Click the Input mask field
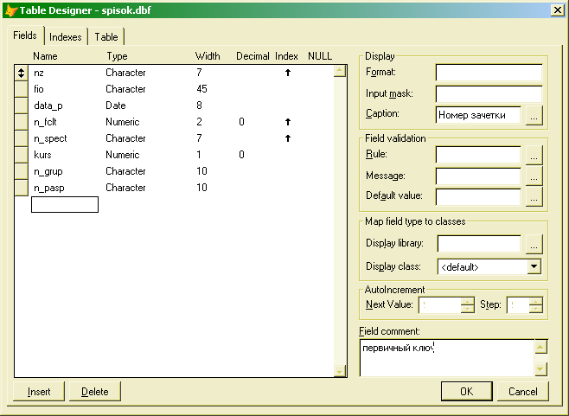Screen dimensions: 569x416 pos(488,93)
